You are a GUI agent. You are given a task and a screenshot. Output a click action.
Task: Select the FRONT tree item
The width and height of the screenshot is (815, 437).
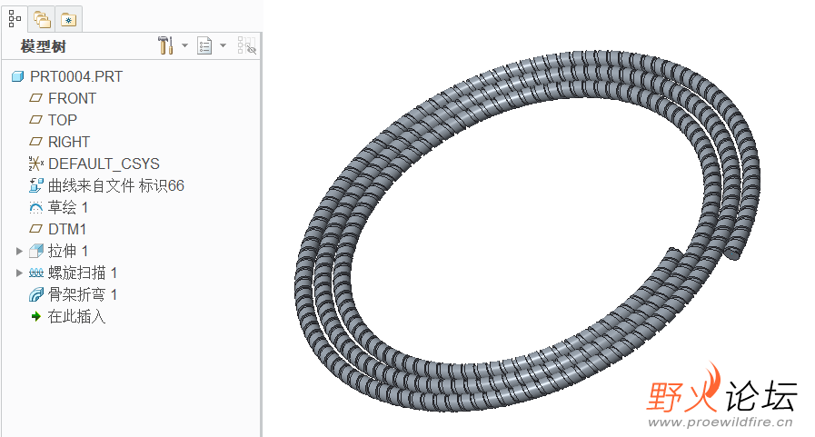point(73,98)
